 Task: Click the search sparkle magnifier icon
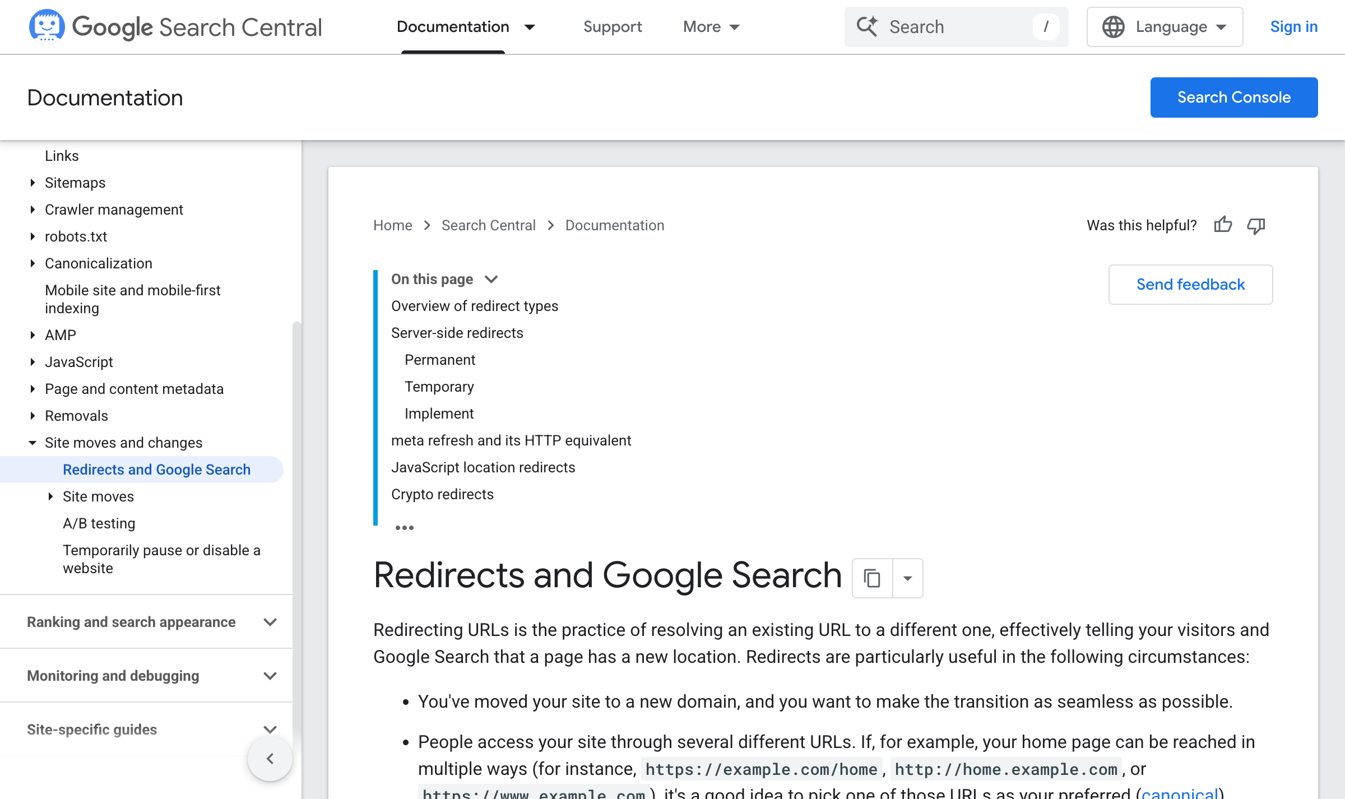867,26
